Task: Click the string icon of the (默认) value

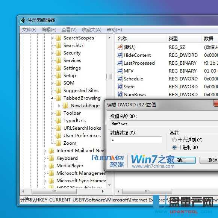Action: coord(120,47)
